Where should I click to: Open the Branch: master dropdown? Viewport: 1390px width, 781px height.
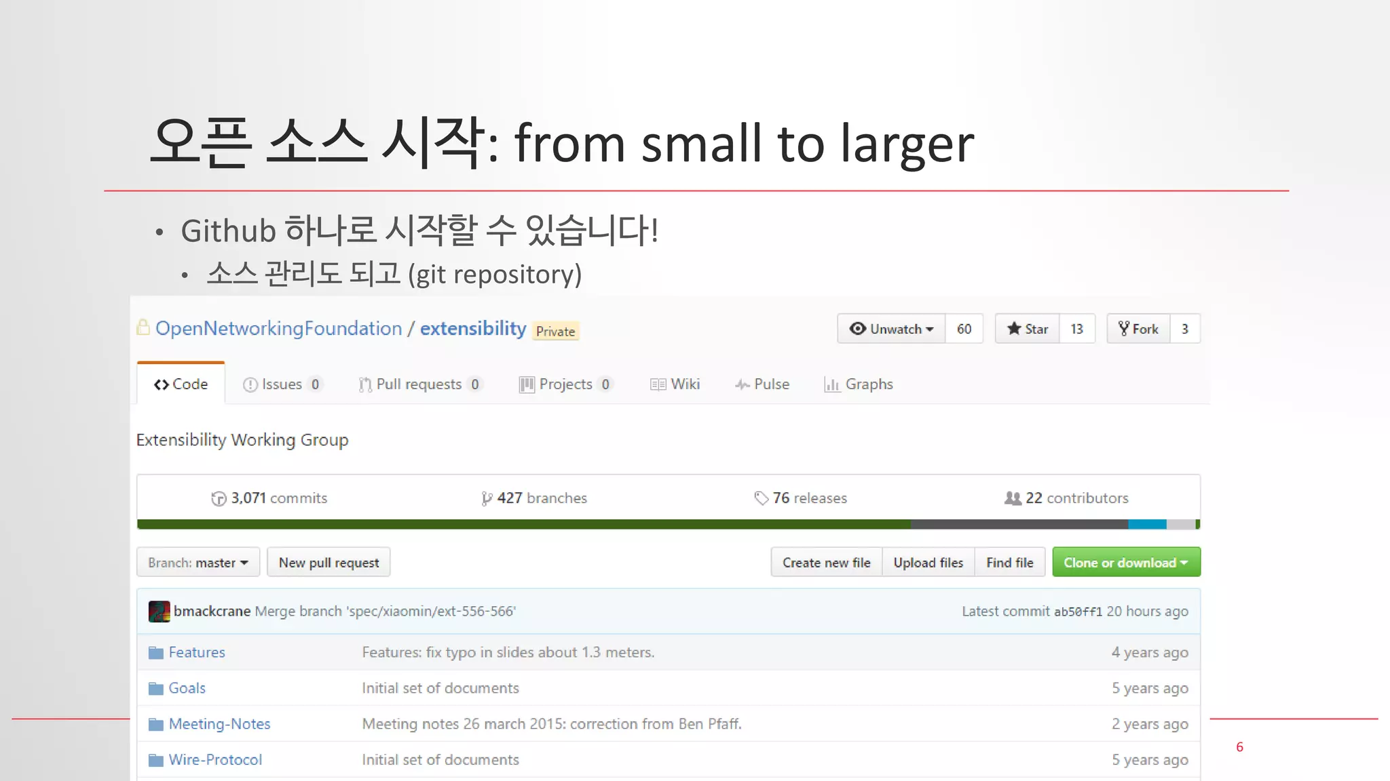coord(198,563)
